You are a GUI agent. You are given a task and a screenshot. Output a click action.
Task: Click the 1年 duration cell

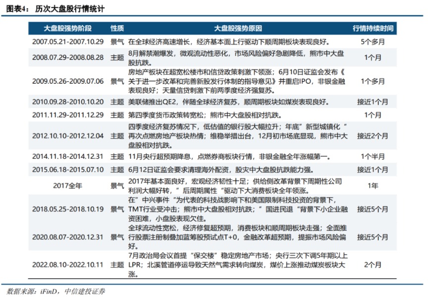coord(374,184)
